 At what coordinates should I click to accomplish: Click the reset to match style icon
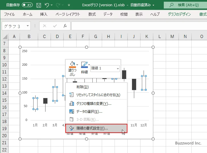(x=72, y=95)
